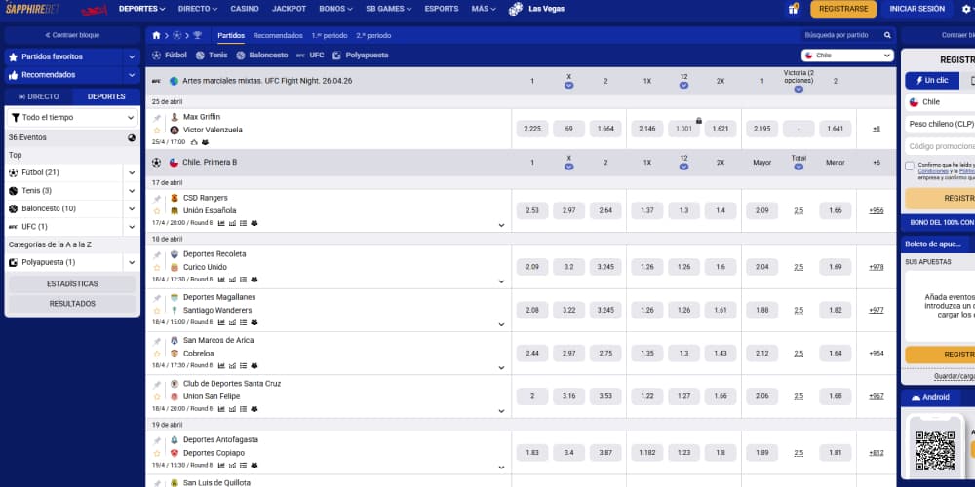
Task: Select odds 2.225 for Max Griffin
Action: (532, 129)
